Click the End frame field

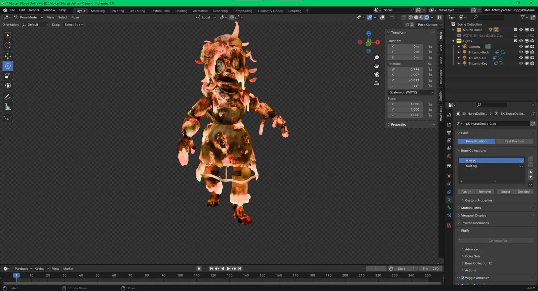(430, 268)
